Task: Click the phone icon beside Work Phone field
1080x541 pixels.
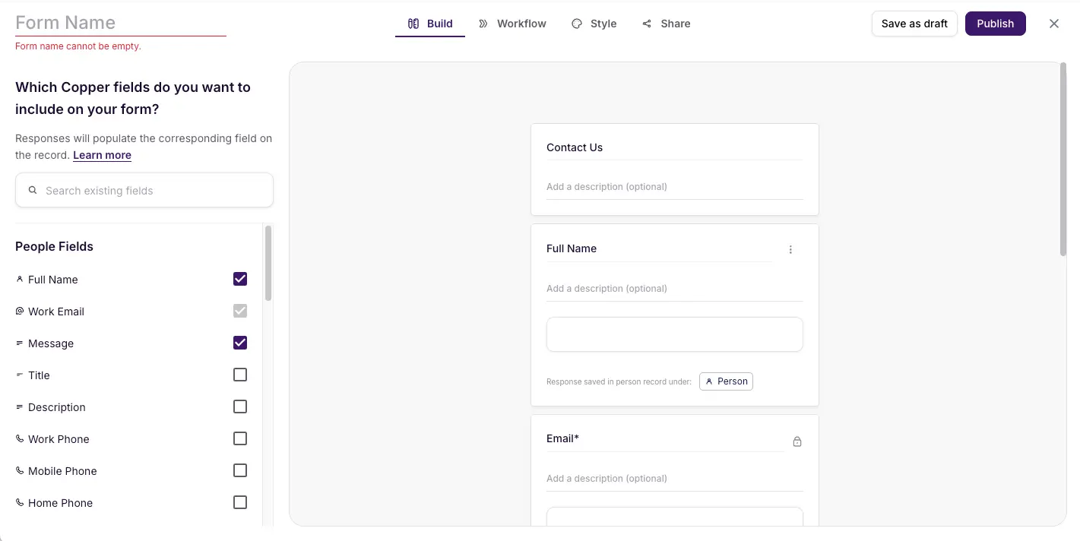Action: pos(19,438)
